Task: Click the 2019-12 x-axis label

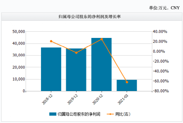Action: pos(72,99)
